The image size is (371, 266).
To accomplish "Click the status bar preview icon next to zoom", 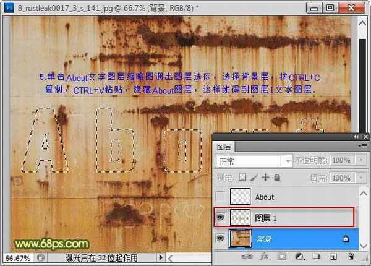I will pos(41,258).
